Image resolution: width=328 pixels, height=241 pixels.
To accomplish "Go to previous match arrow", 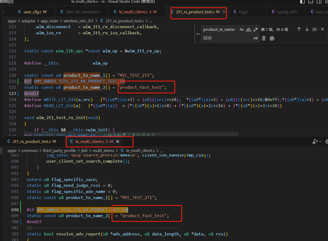I will [299, 29].
